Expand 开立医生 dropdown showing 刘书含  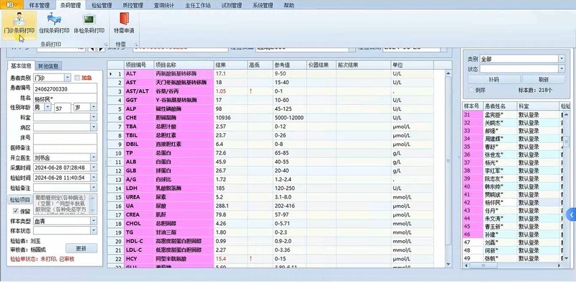click(94, 158)
